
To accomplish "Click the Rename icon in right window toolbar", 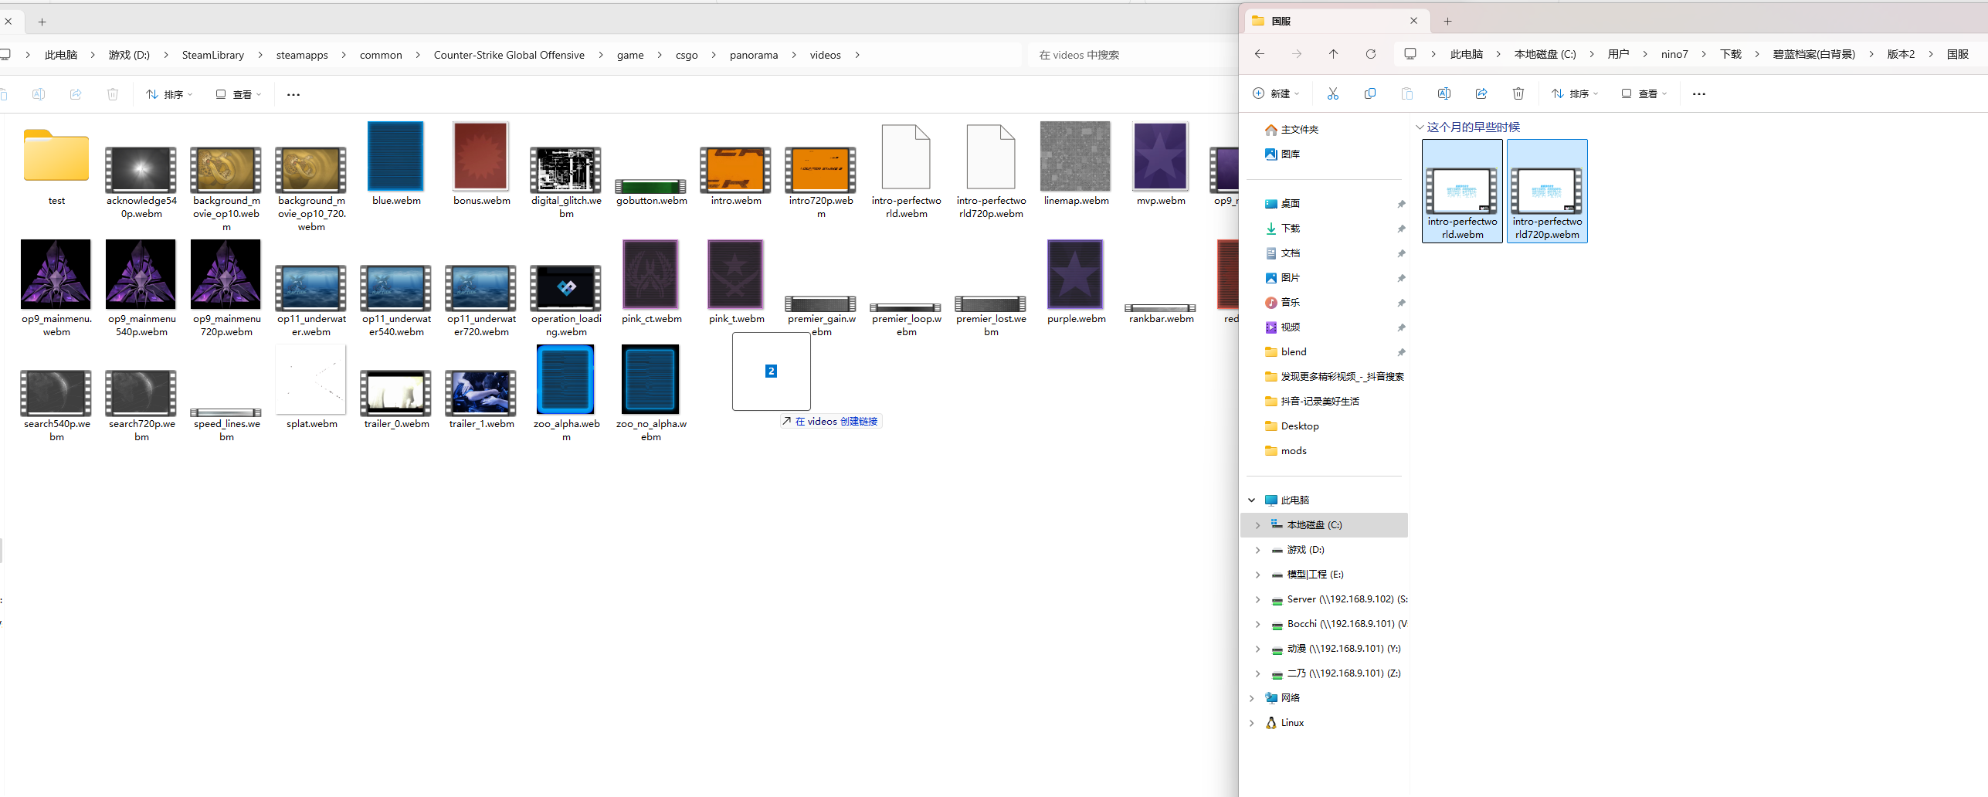I will click(x=1444, y=93).
